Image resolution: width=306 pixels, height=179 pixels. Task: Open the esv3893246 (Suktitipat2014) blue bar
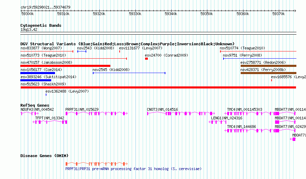tap(36, 80)
